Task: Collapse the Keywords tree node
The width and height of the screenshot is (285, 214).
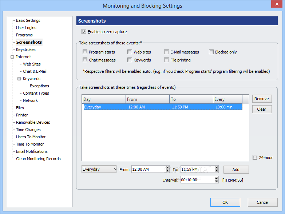Action: pyautogui.click(x=19, y=79)
